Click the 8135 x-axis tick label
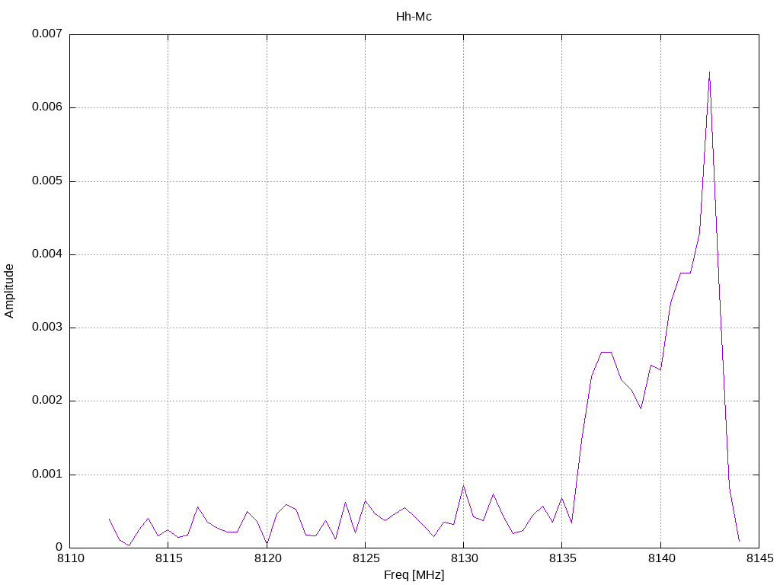 coord(563,558)
